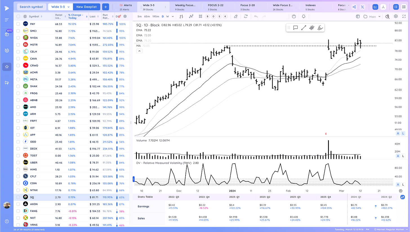Image resolution: width=410 pixels, height=232 pixels.
Task: Open the column settings gear beside Symbol
Action: point(25,17)
